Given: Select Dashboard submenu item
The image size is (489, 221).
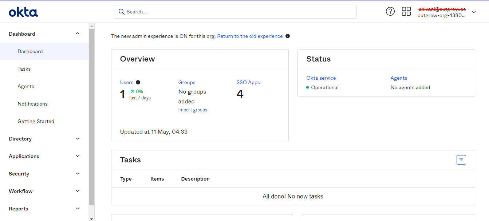Looking at the screenshot, I should click(x=44, y=51).
